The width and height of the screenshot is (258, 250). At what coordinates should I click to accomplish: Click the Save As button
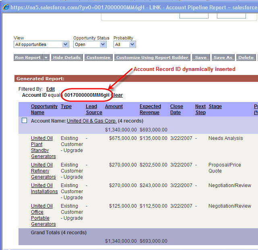click(223, 58)
